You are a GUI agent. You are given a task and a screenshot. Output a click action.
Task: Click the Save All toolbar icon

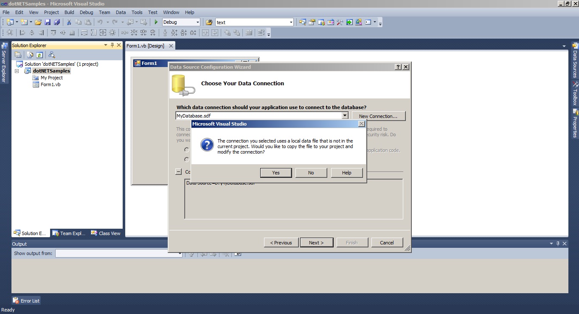click(56, 22)
